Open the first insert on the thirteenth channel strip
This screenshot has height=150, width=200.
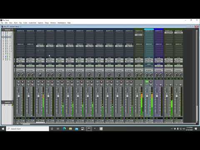tap(139, 35)
